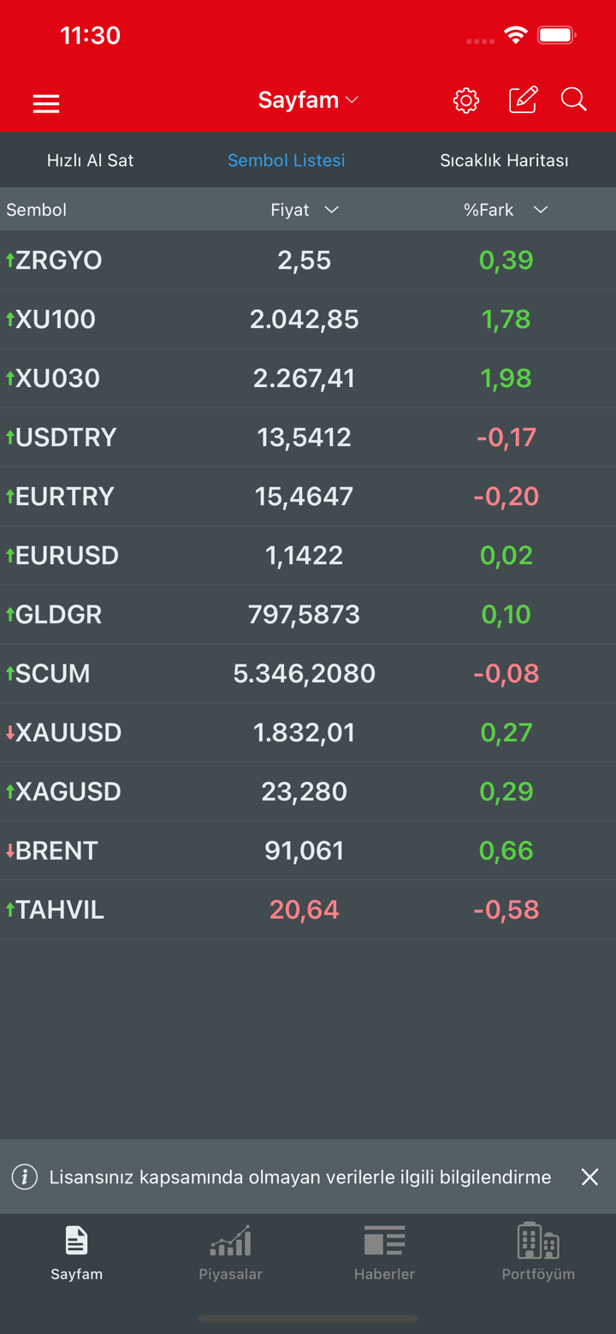Open Portföyüm portfolio section

538,1253
